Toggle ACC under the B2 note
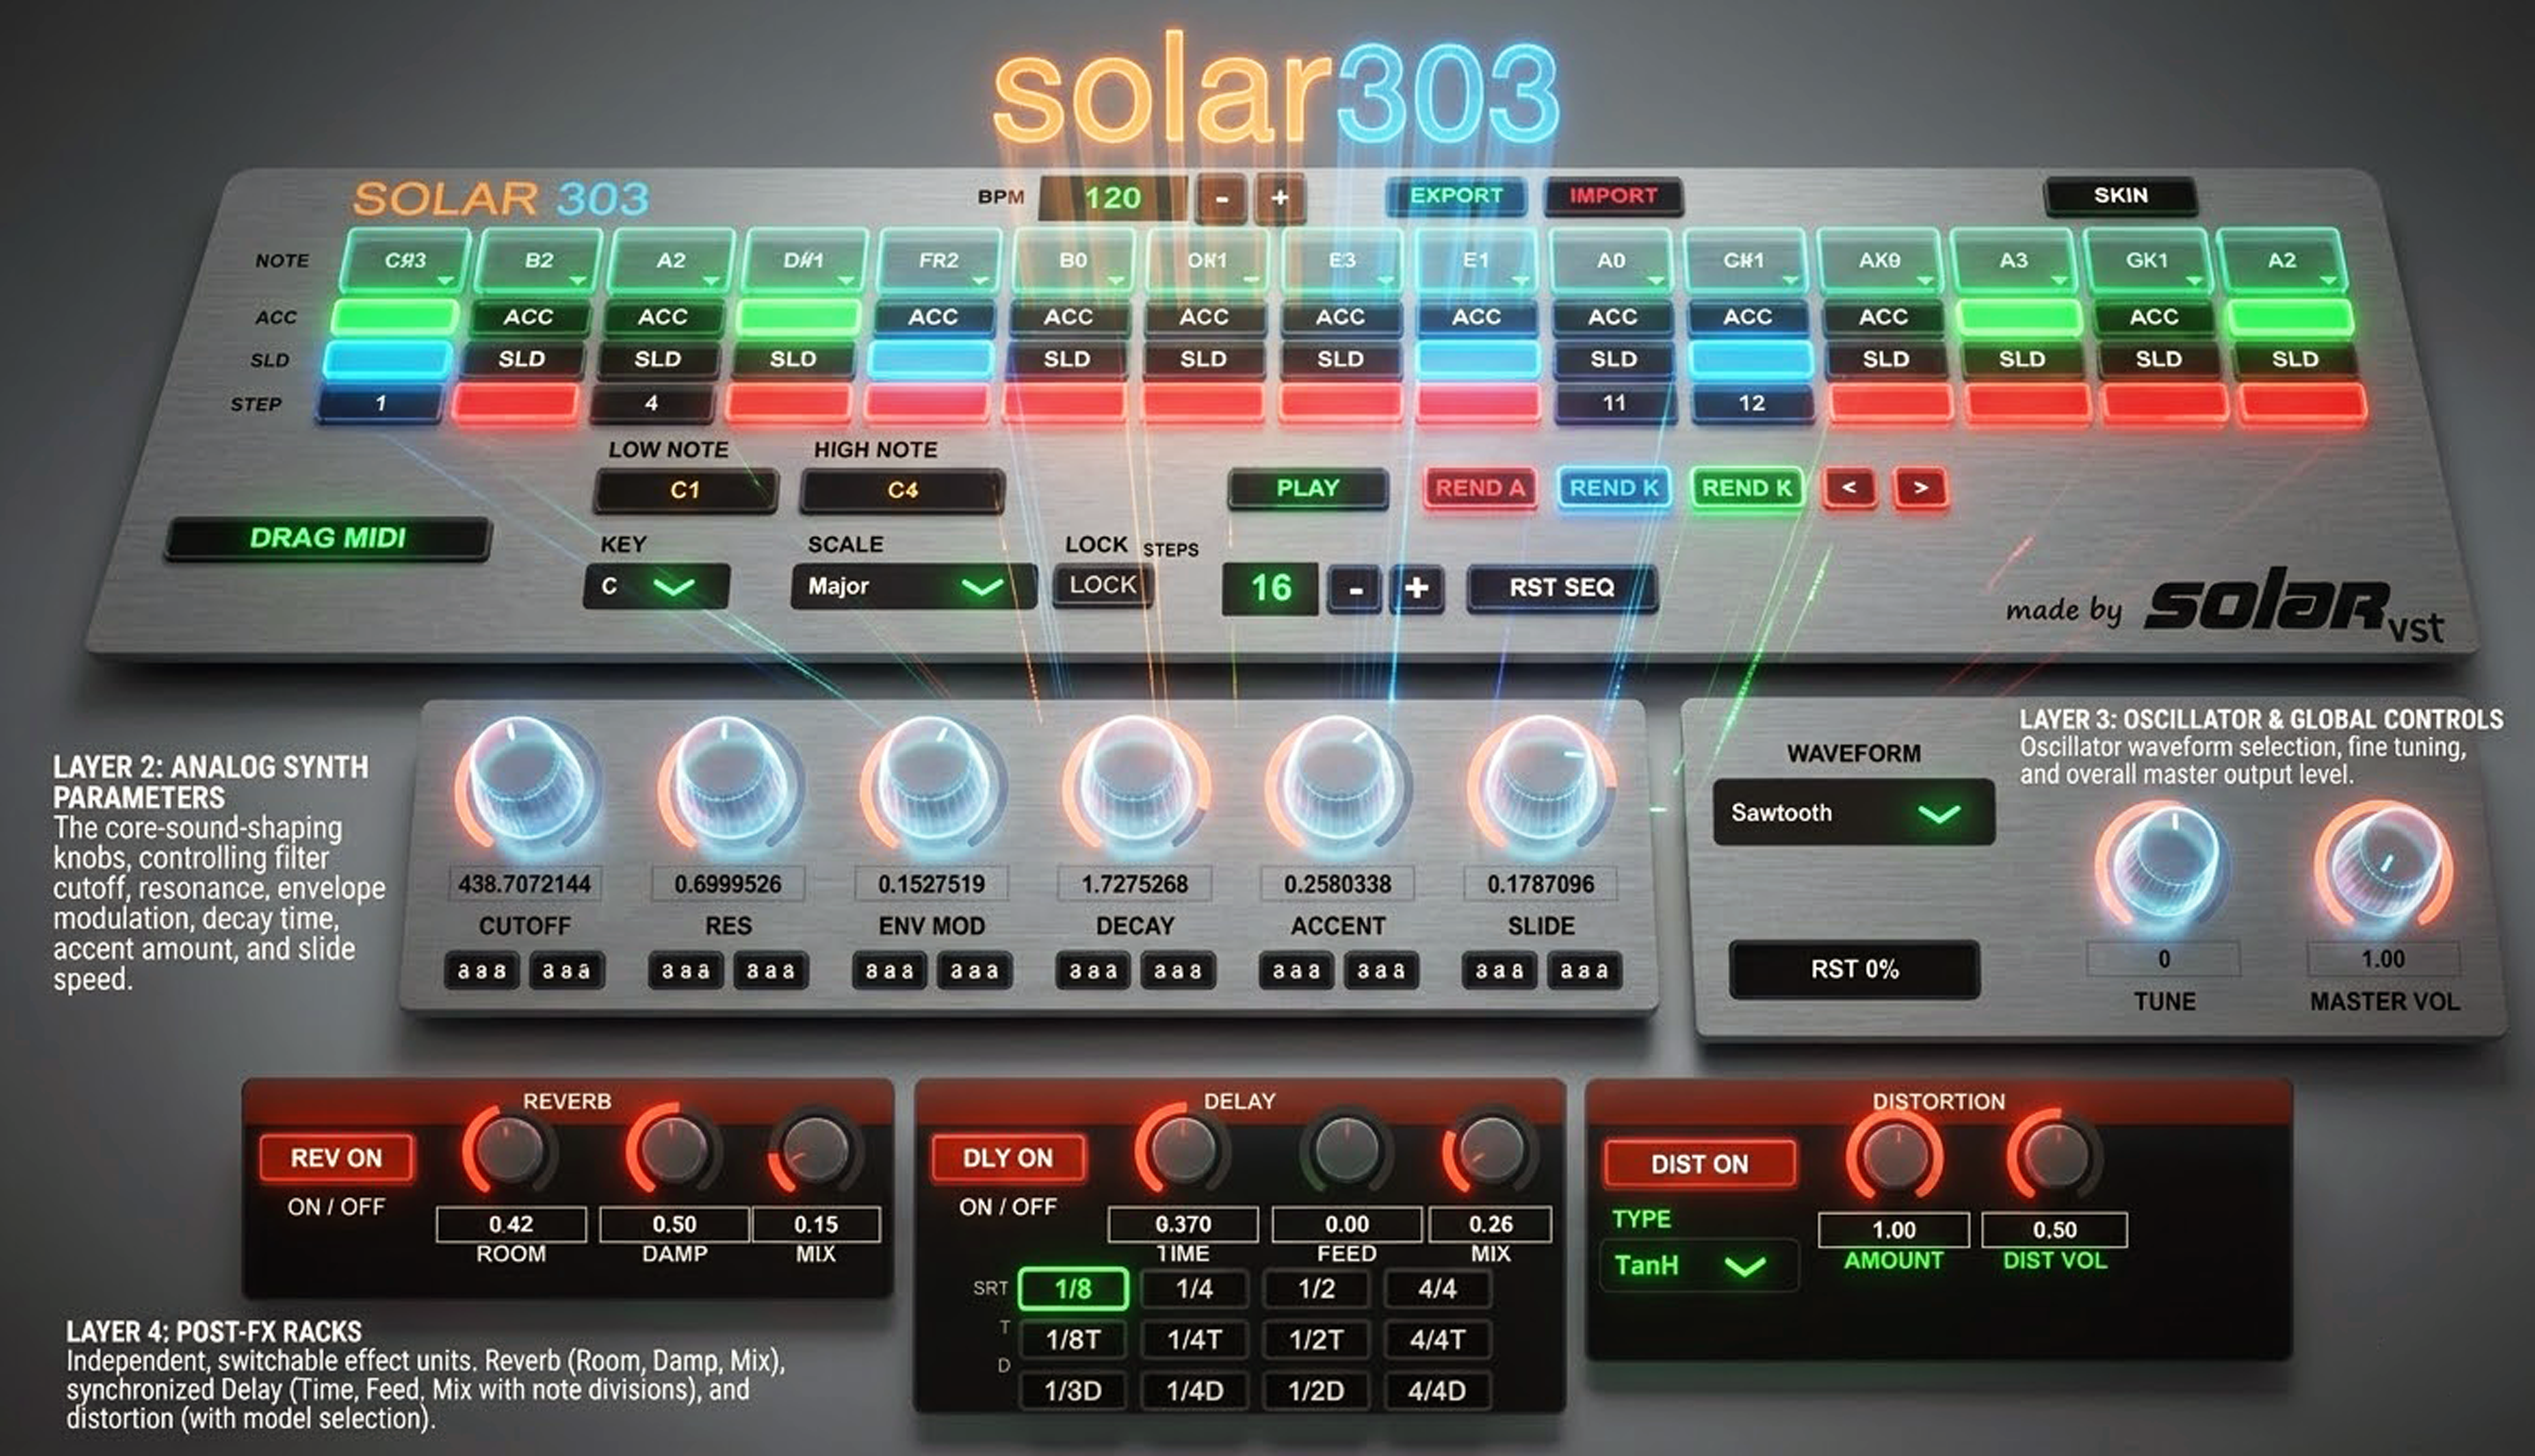This screenshot has height=1456, width=2535. pos(528,317)
